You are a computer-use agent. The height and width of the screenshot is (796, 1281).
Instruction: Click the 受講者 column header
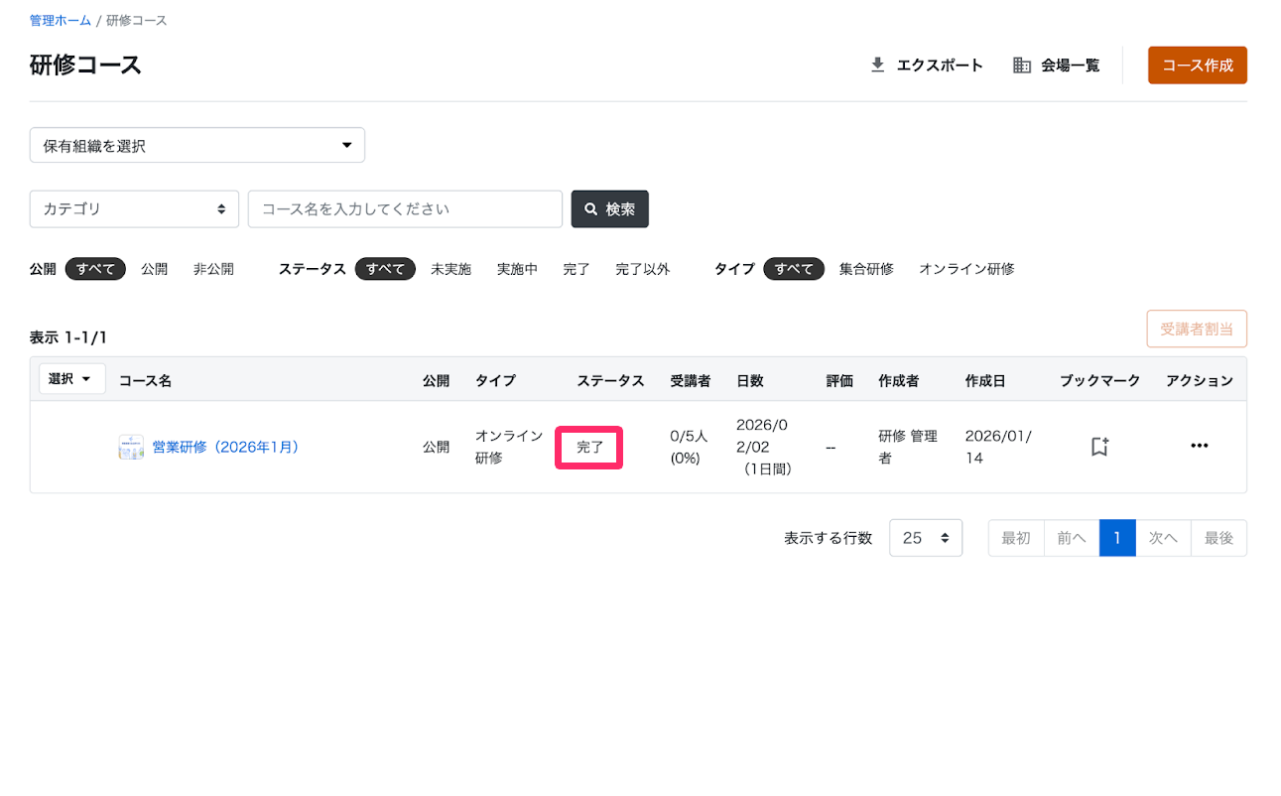[690, 380]
